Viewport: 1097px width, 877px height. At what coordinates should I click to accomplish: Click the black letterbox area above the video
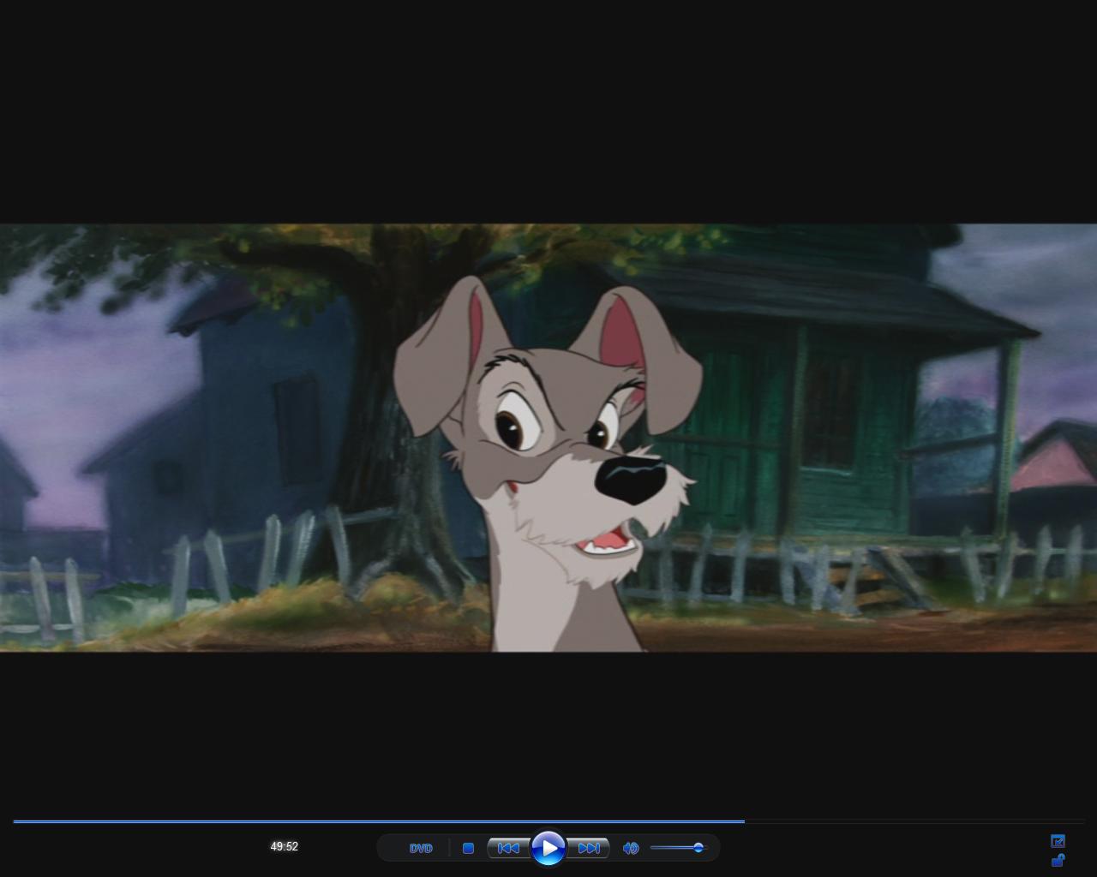tap(548, 111)
